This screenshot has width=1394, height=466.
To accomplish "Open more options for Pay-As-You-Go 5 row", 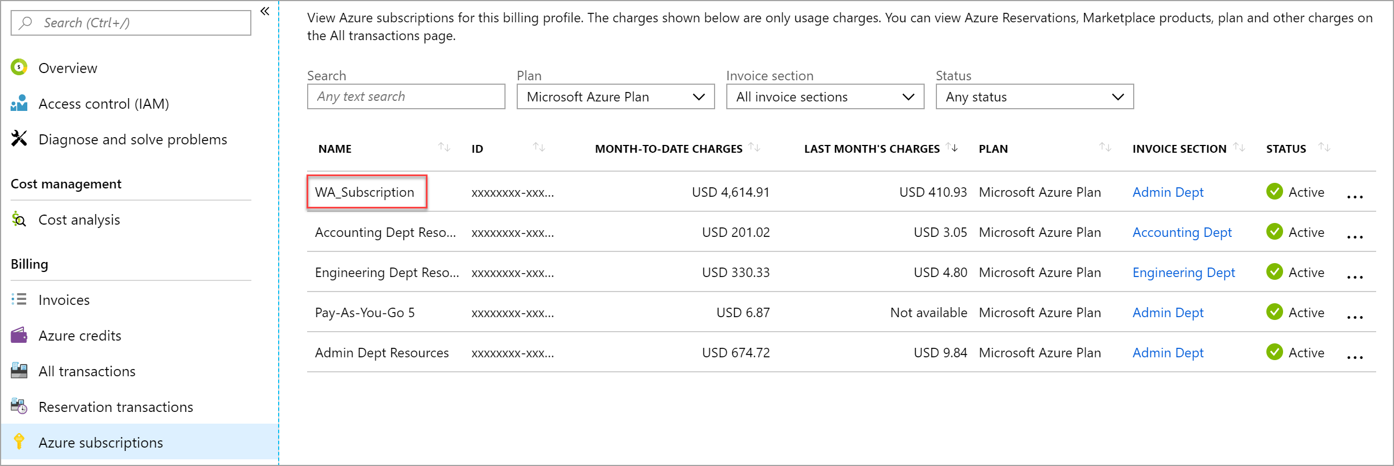I will 1354,317.
